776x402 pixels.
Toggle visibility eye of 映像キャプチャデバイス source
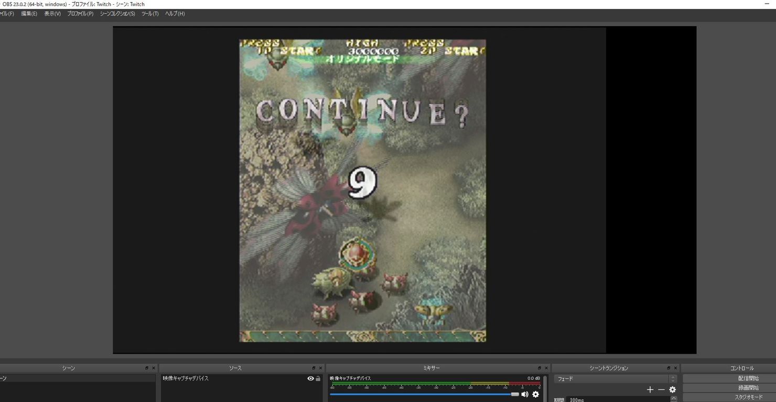pos(310,378)
